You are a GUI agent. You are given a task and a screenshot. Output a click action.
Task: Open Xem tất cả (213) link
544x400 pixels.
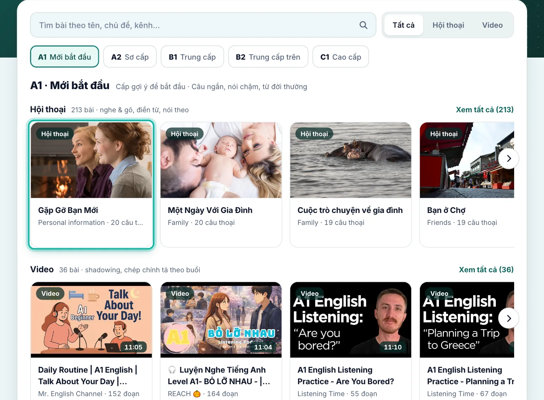coord(485,109)
